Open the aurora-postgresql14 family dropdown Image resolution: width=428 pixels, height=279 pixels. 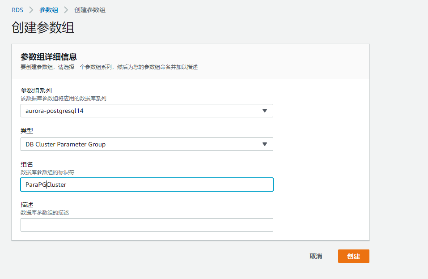pyautogui.click(x=147, y=111)
